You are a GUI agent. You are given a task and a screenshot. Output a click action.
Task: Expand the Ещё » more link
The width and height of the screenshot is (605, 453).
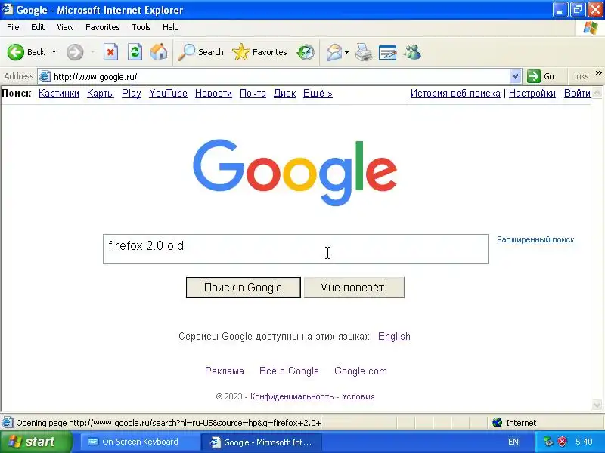click(318, 93)
